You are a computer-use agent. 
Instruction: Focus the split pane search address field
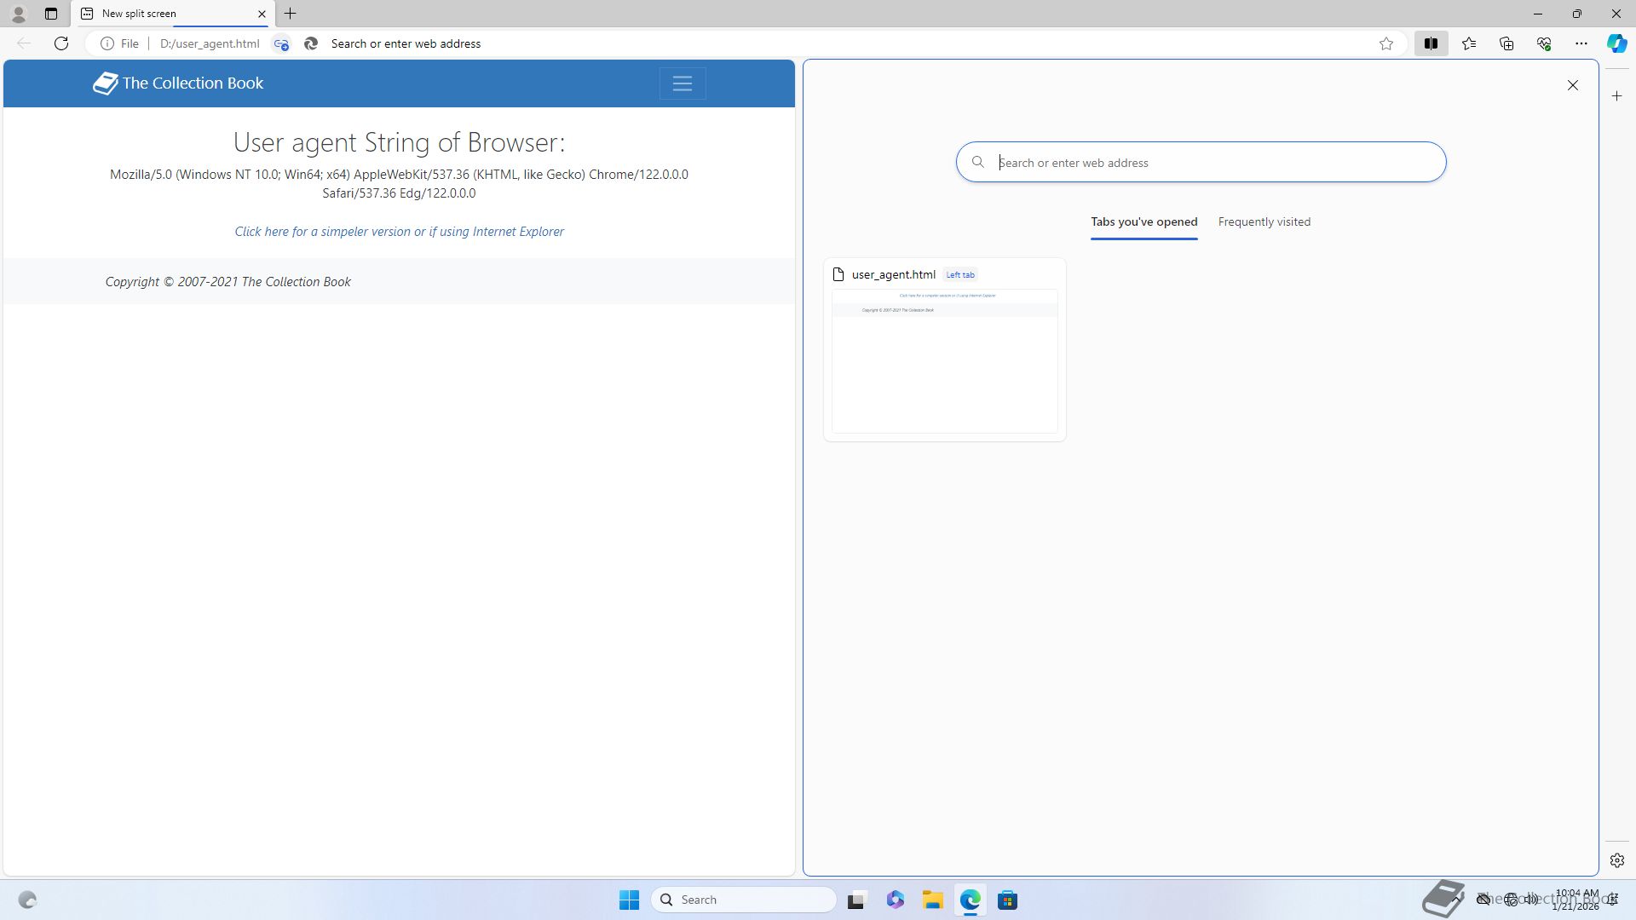tap(1210, 163)
